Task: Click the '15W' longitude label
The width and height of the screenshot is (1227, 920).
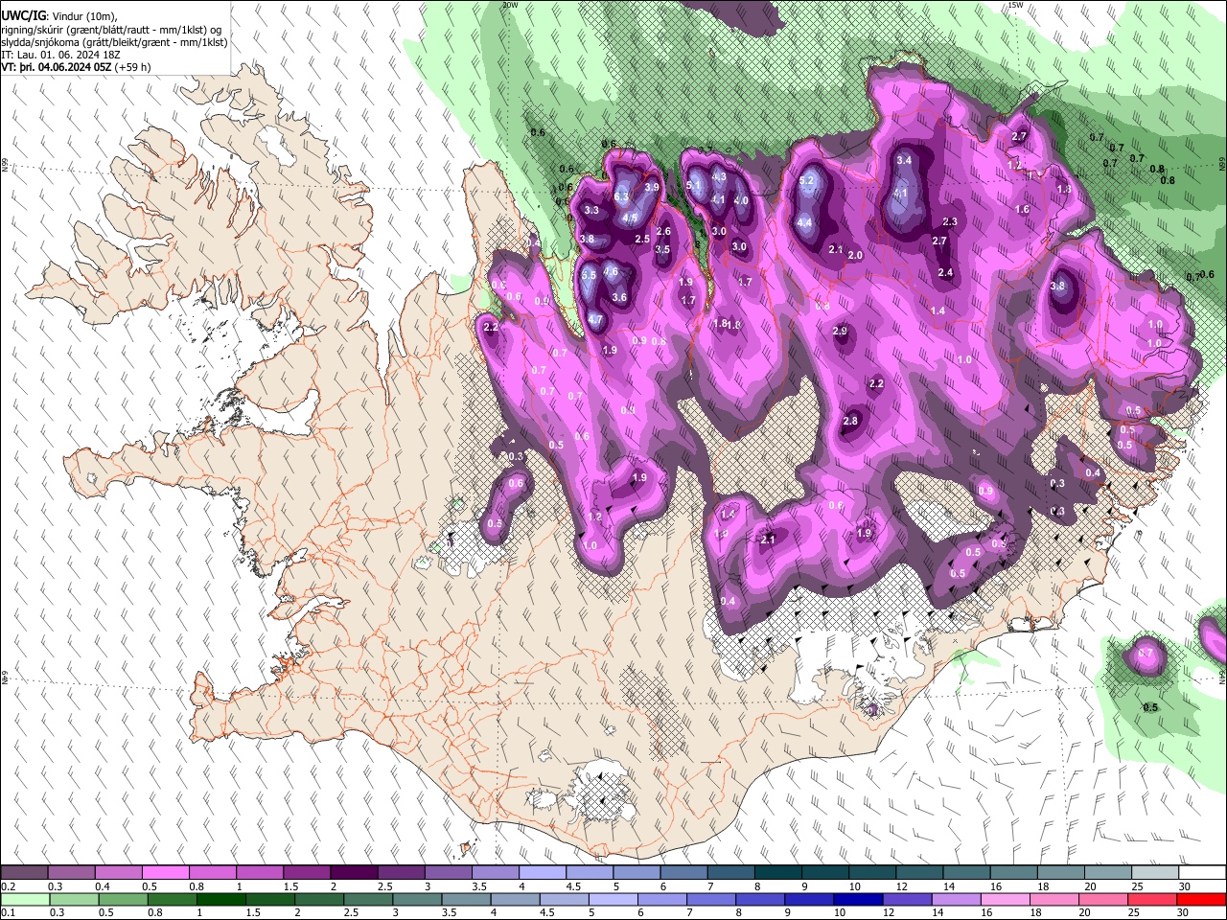Action: click(x=1015, y=5)
